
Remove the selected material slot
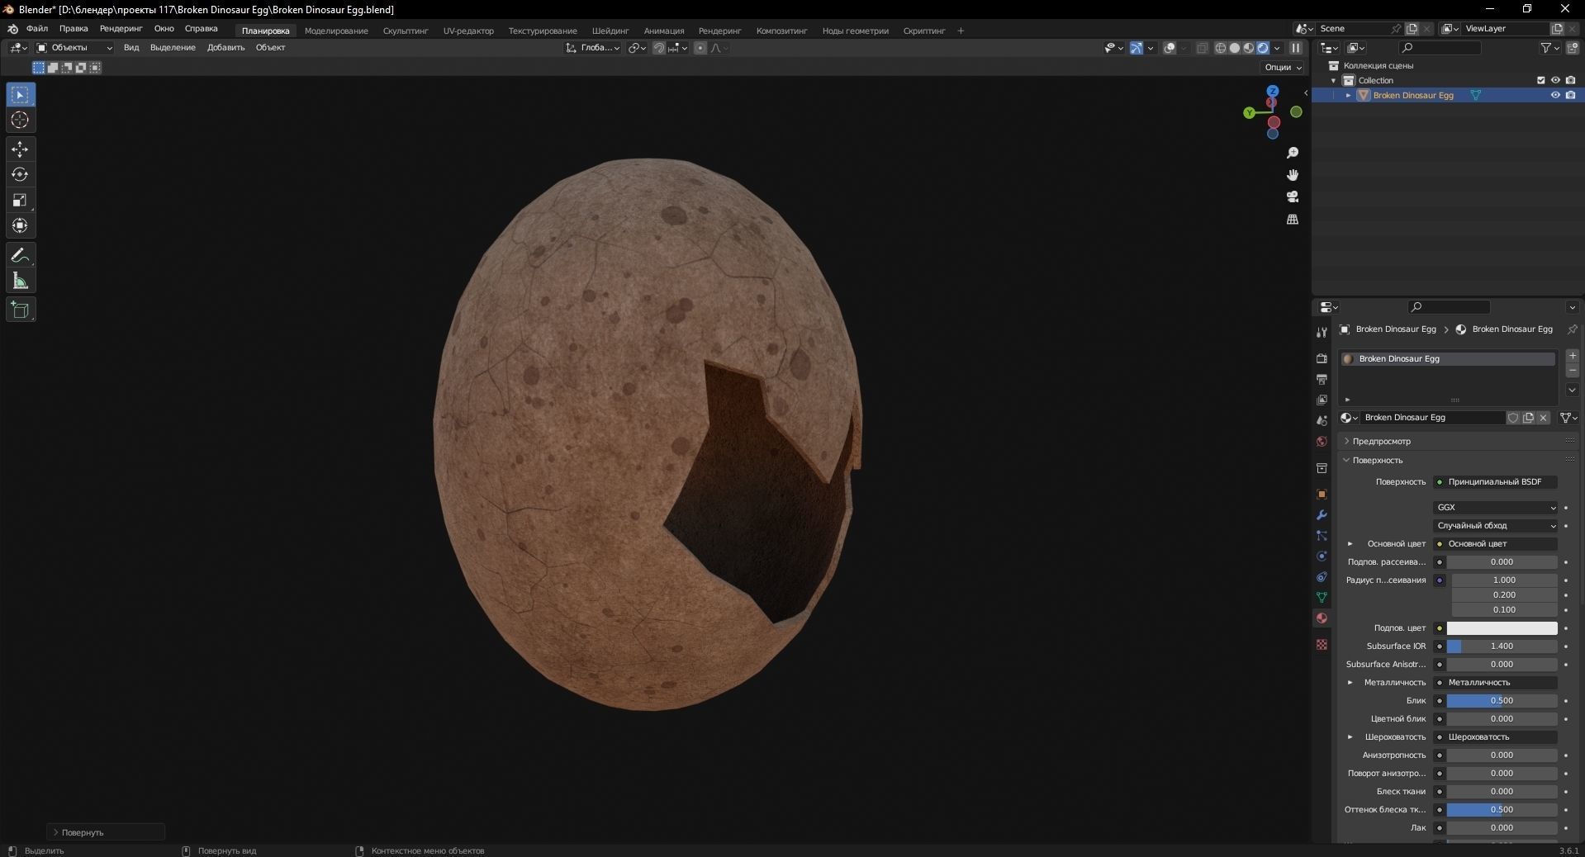tap(1573, 371)
